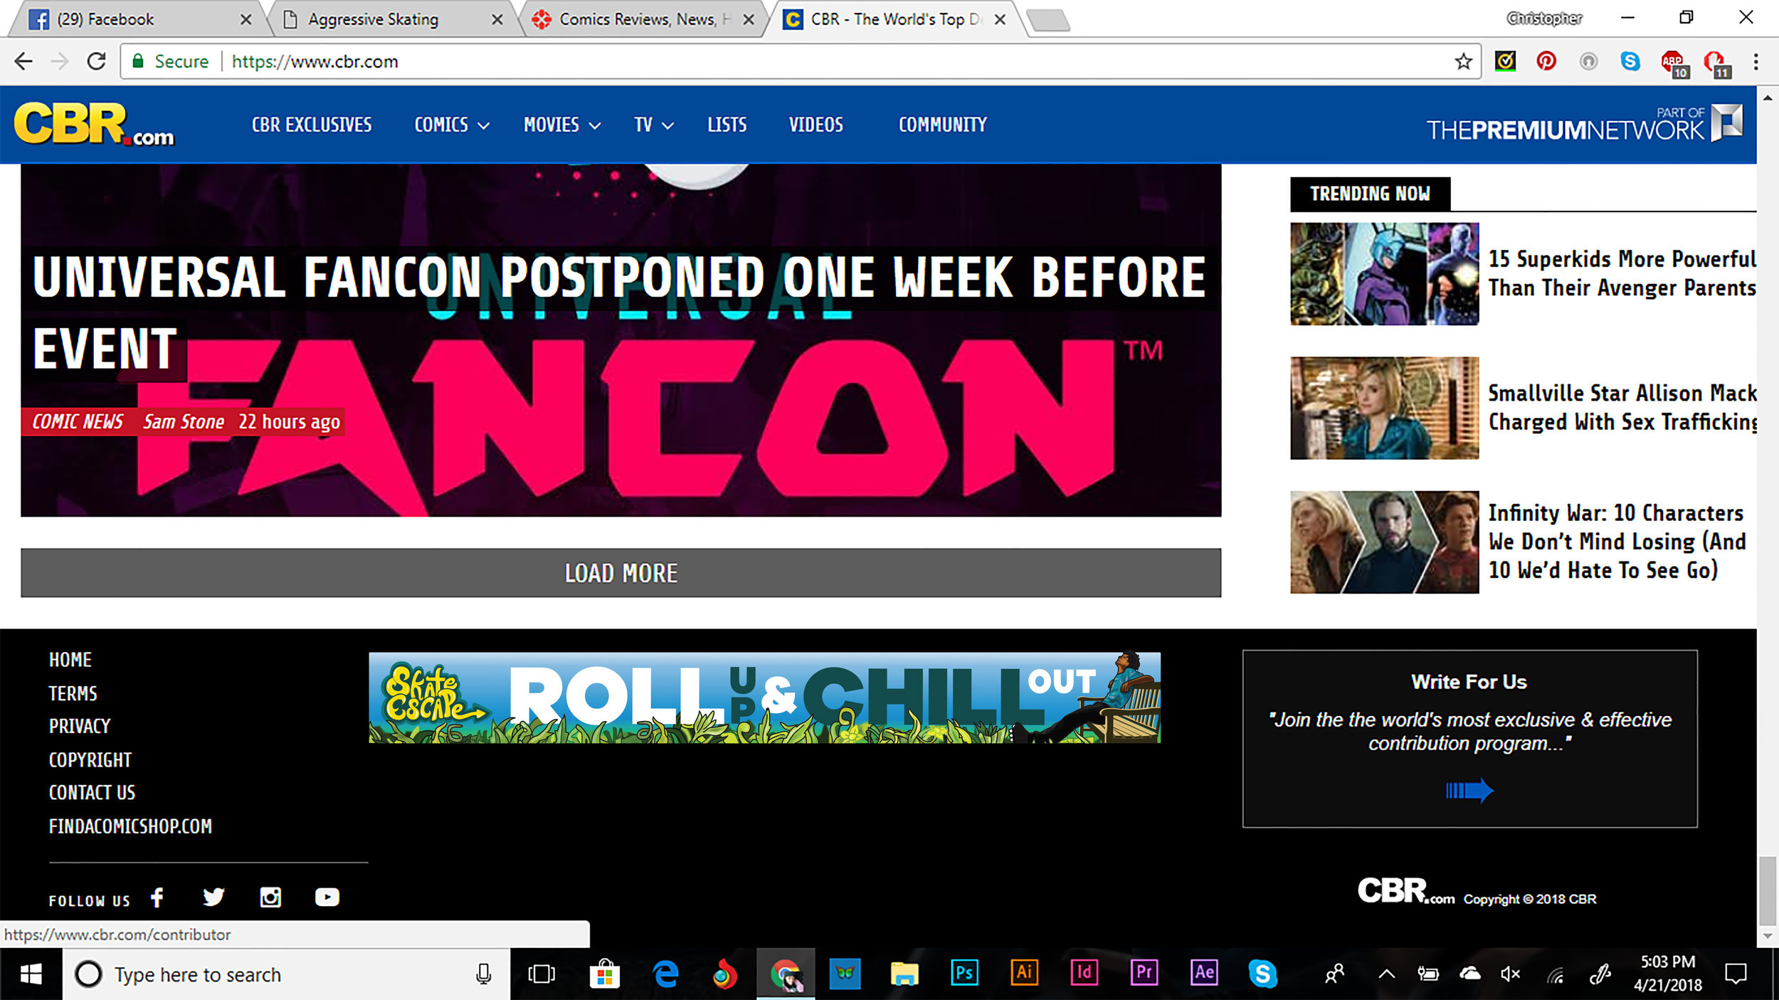Reload the CBR page

click(x=97, y=61)
